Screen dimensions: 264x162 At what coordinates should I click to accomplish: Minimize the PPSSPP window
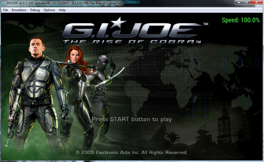point(239,2)
